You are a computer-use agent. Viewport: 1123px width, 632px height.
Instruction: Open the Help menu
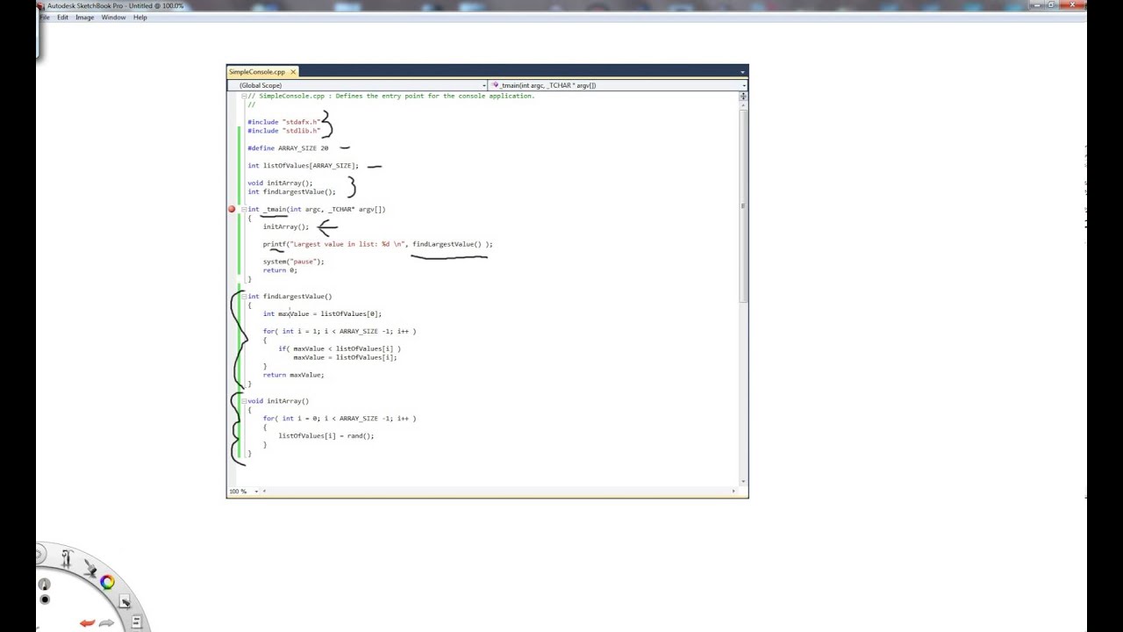[x=140, y=18]
